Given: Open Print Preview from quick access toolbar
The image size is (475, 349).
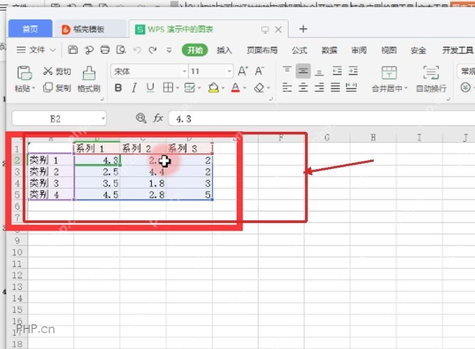Looking at the screenshot, I should click(x=121, y=50).
